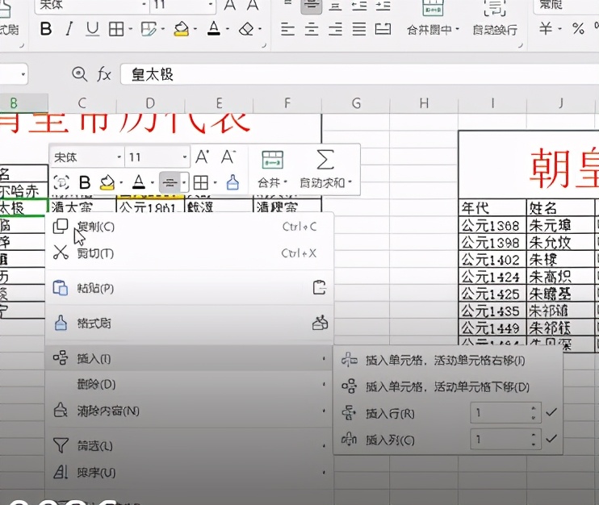
Task: Insert cells, shift active cells down
Action: coord(448,386)
